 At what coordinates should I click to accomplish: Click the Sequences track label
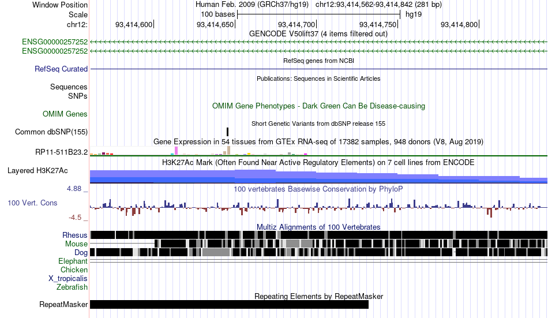point(69,87)
